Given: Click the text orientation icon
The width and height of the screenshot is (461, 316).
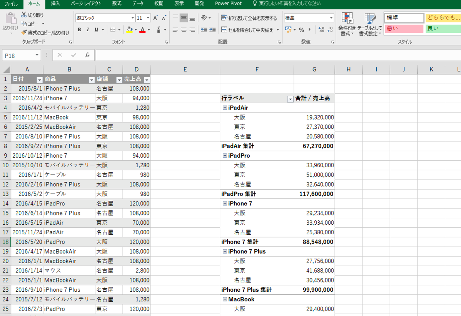Looking at the screenshot, I should click(204, 18).
